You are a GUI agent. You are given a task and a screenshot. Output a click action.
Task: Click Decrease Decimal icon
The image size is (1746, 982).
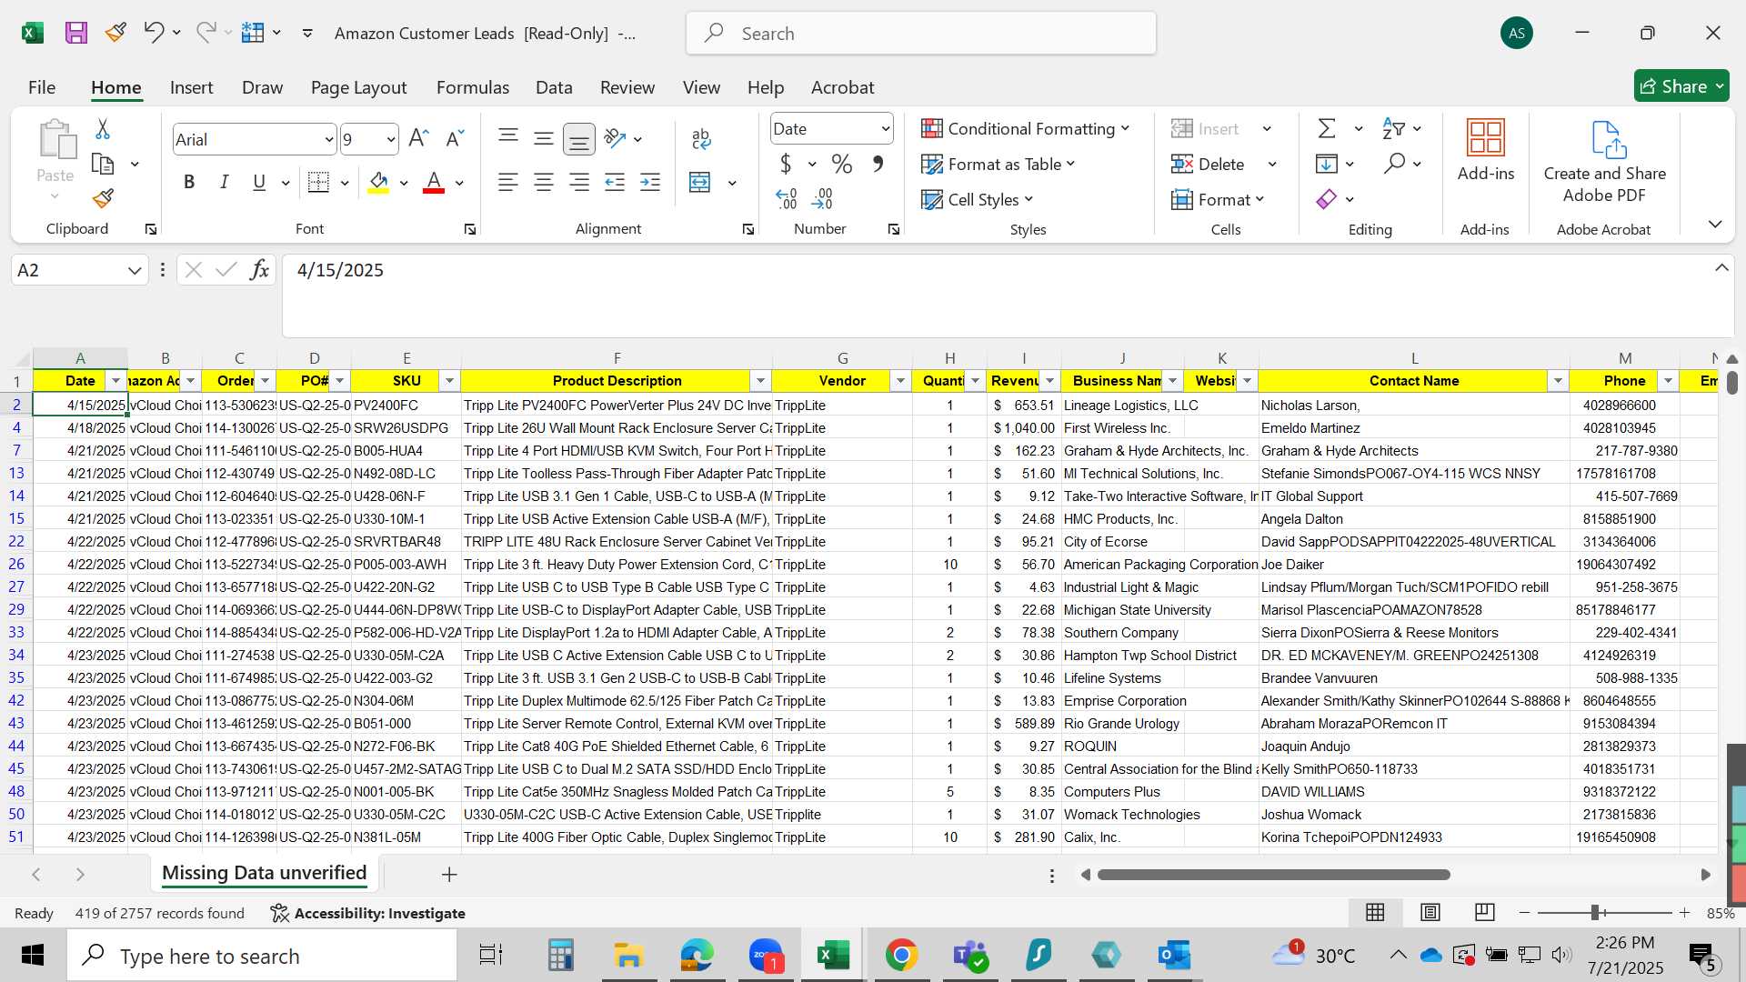(x=822, y=198)
